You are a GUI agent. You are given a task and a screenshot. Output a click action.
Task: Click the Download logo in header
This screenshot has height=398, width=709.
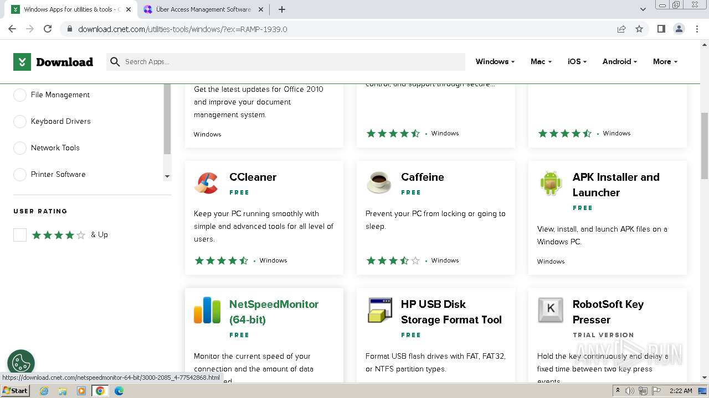tap(53, 62)
